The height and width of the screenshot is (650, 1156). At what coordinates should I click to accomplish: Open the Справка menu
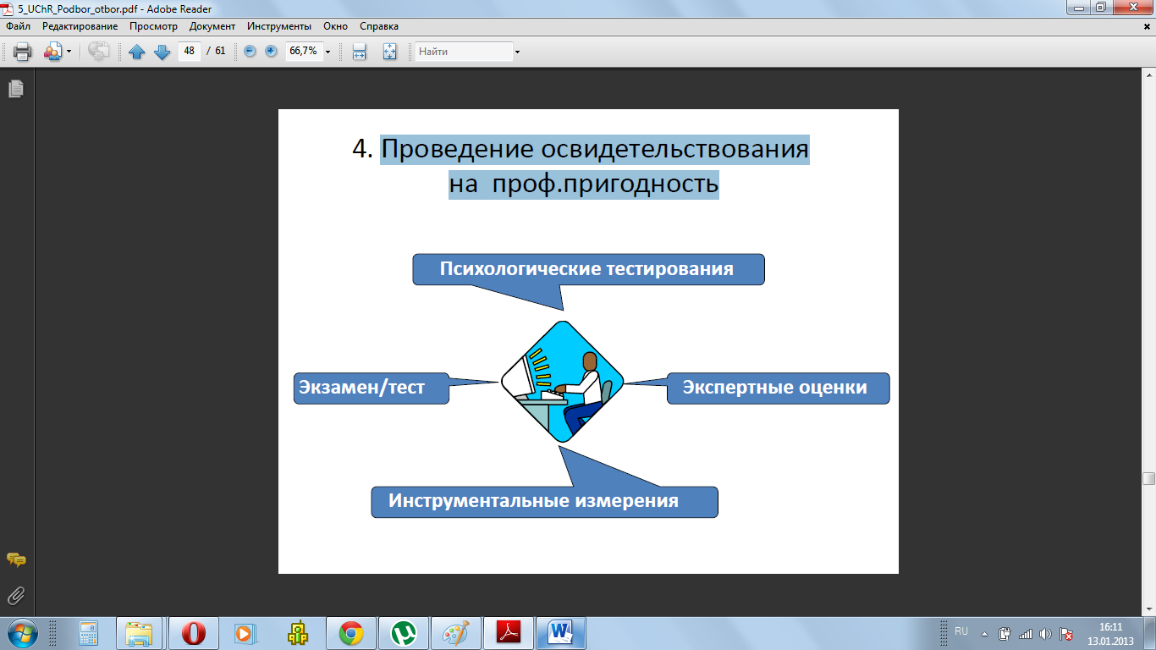coord(379,26)
